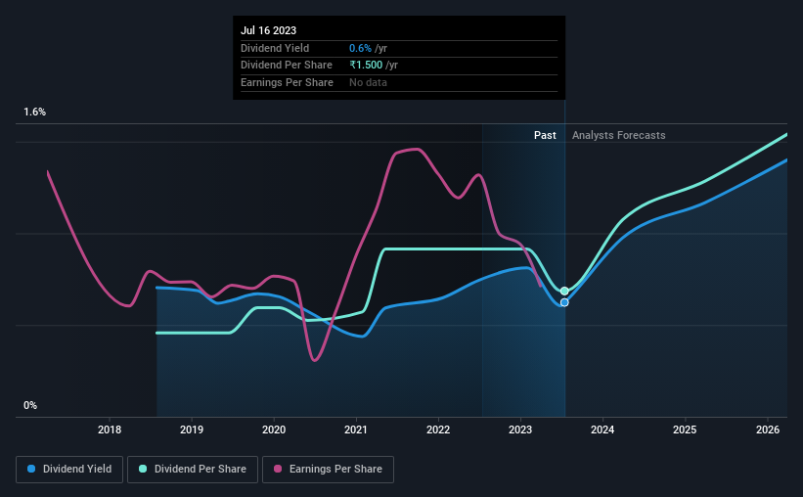Click the teal Dividend Per Share legend dot
The height and width of the screenshot is (497, 803).
[x=143, y=469]
